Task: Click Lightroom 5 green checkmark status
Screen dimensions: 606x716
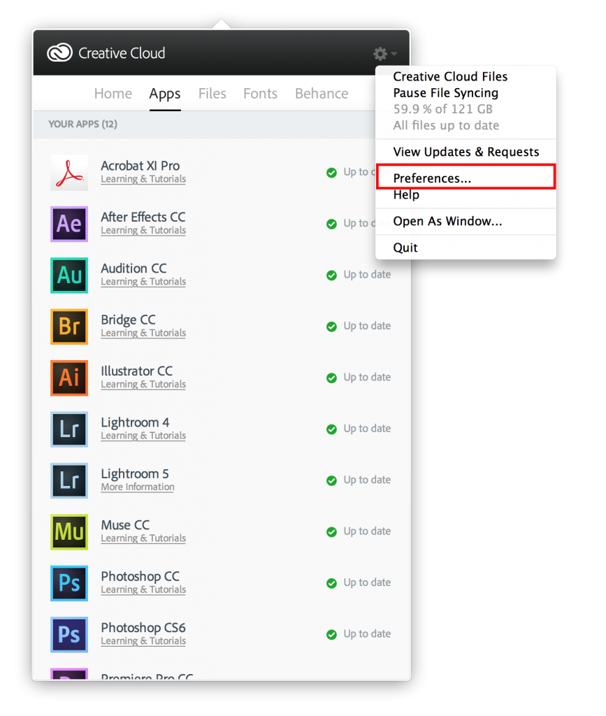Action: 332,480
